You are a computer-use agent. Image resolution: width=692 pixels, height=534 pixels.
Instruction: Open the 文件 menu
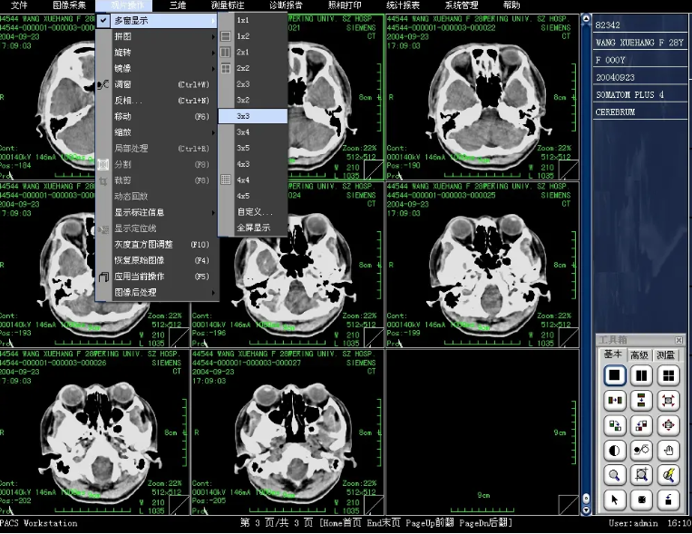click(x=19, y=5)
